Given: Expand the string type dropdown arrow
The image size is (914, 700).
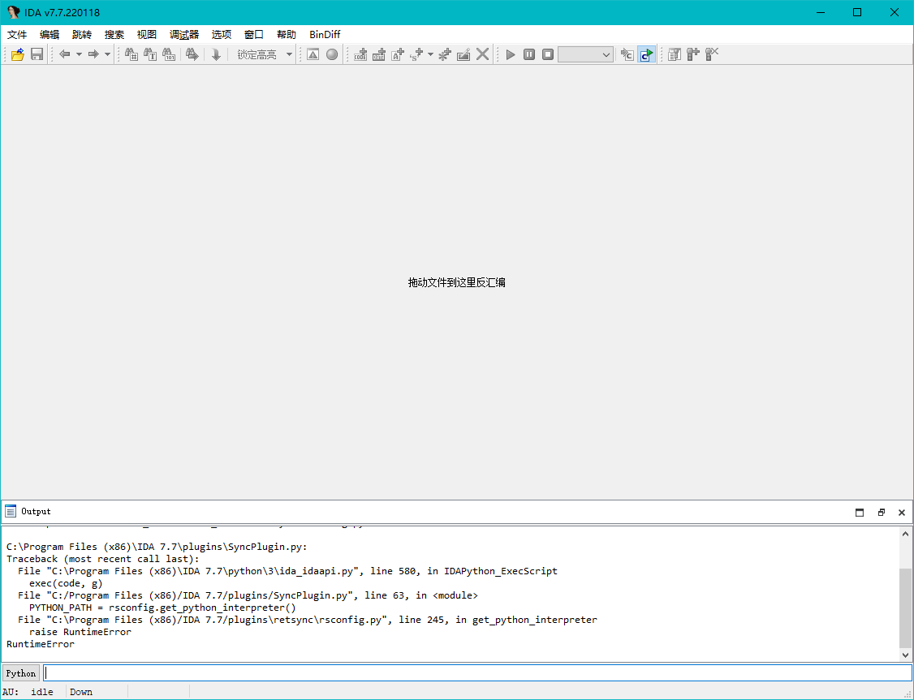Looking at the screenshot, I should (431, 54).
